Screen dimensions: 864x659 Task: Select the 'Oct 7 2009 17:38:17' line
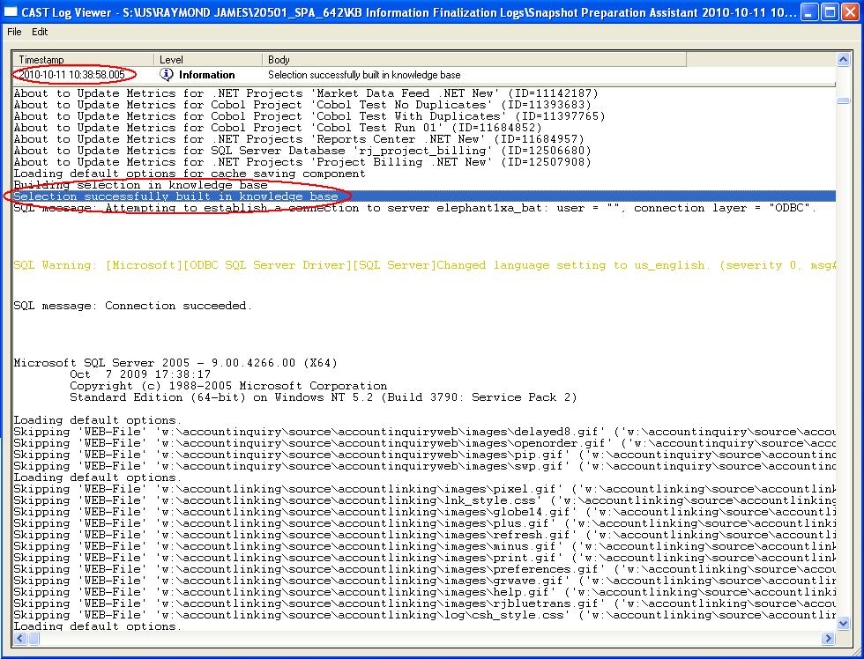(x=140, y=374)
